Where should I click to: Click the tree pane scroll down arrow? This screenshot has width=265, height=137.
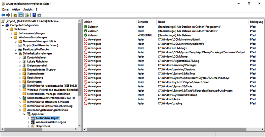click(x=79, y=125)
